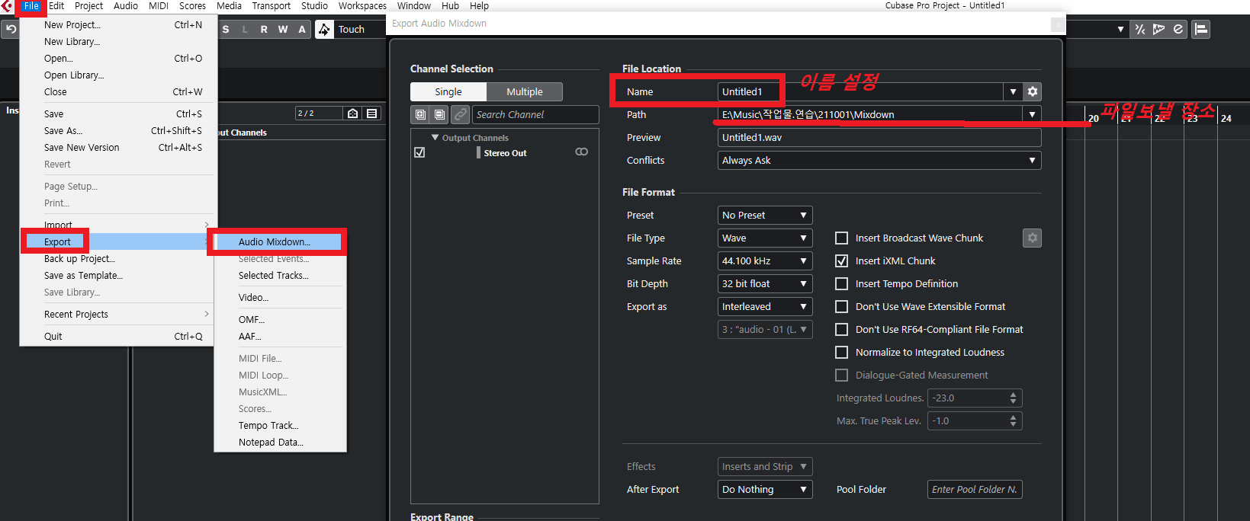Click the home track visibility icon
This screenshot has width=1250, height=521.
click(x=353, y=113)
